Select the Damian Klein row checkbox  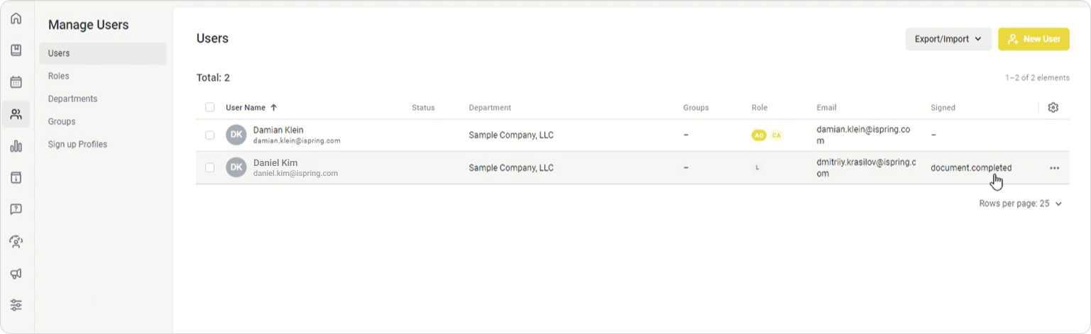coord(210,135)
